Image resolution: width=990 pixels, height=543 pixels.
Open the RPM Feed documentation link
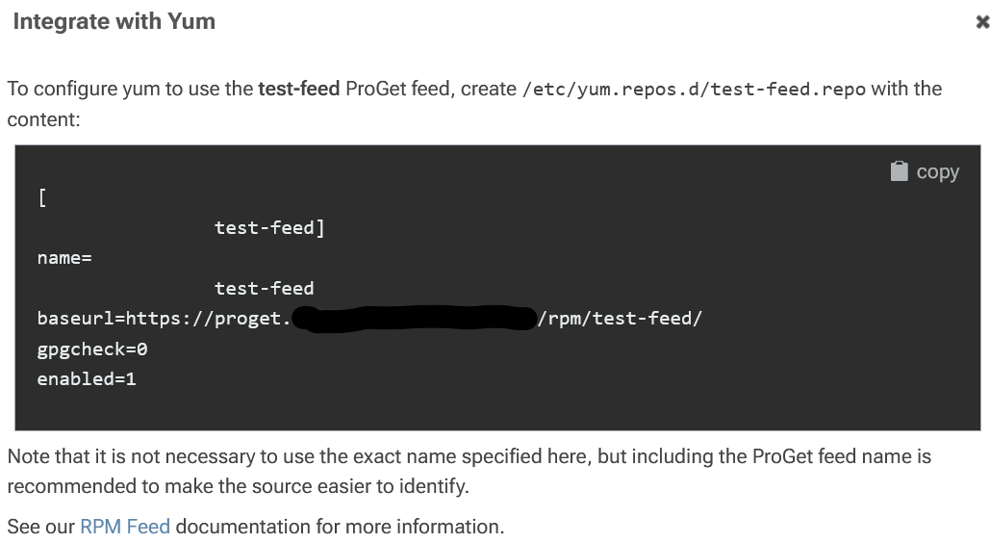point(124,527)
